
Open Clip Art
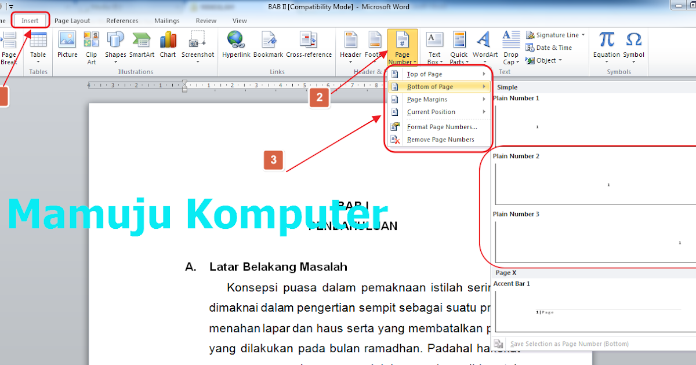click(x=92, y=48)
